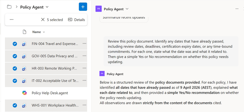
Task: Click Word icon of HR-003 Remote Working
Action: coord(24,68)
